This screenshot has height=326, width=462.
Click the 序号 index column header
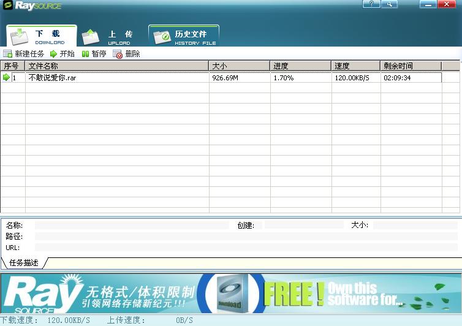coord(12,66)
